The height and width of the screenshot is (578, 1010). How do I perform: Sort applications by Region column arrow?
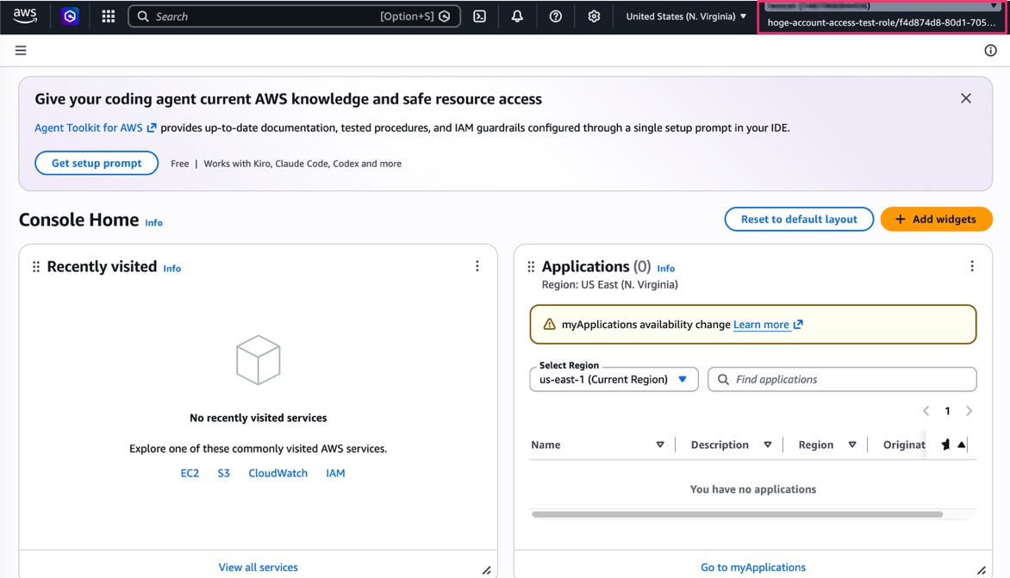tap(852, 444)
